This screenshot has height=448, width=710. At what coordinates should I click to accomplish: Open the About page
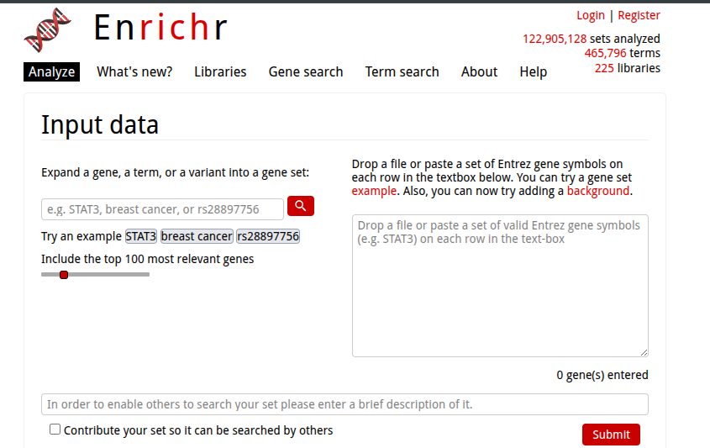click(x=479, y=72)
